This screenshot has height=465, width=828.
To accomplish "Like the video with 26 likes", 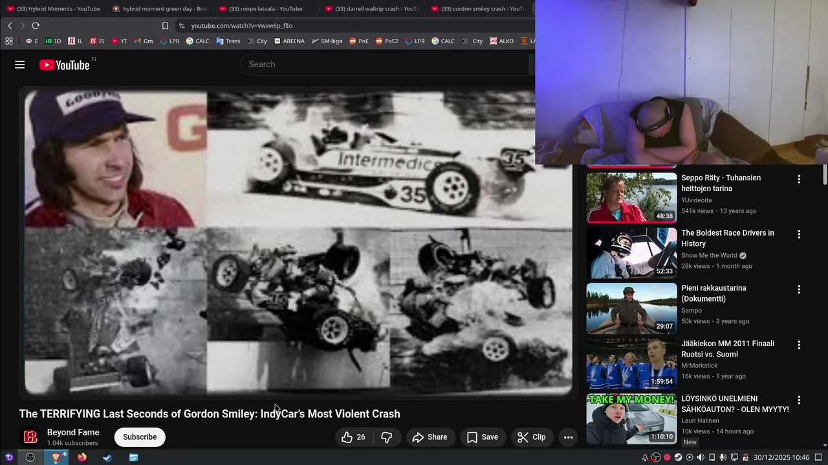I will (x=353, y=437).
